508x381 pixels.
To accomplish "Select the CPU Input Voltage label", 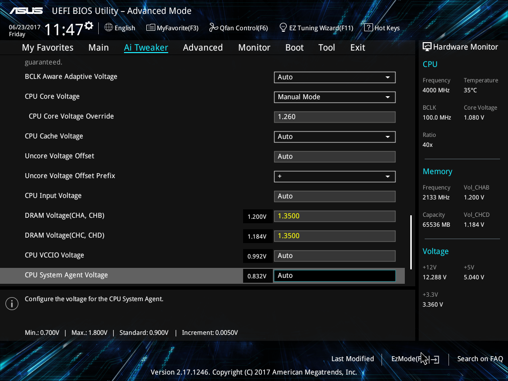I will (53, 195).
